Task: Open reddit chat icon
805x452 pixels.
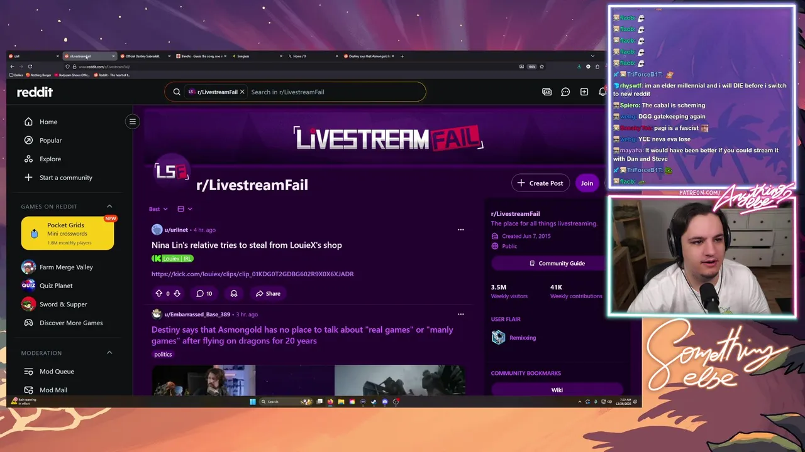Action: 565,92
